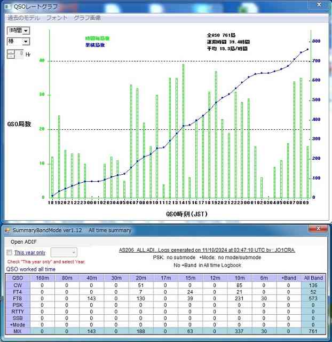The image size is (332, 342).
Task: Close the QSOレートグラフ window
Action: pos(319,5)
